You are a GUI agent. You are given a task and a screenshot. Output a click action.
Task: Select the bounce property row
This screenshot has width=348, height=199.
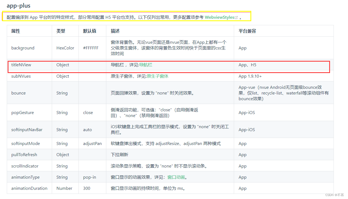point(19,93)
